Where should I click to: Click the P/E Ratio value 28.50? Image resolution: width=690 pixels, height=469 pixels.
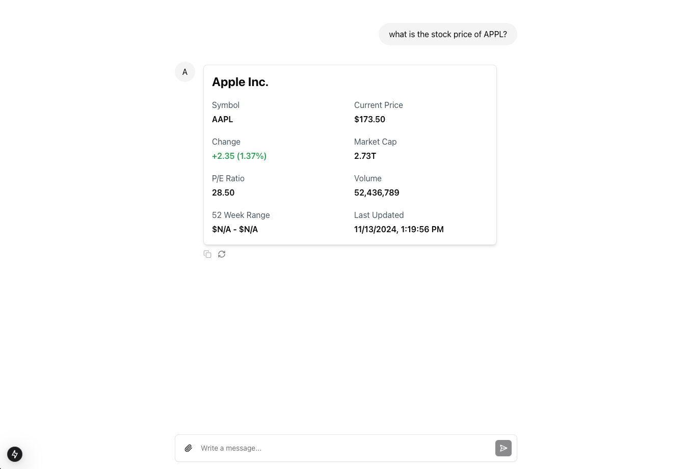223,192
